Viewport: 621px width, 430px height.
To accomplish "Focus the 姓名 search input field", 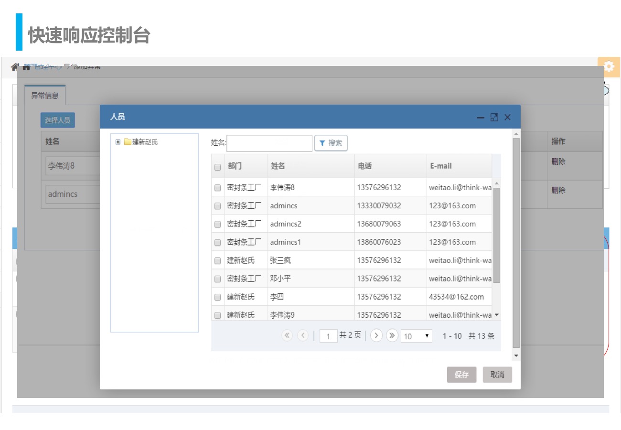I will 269,143.
